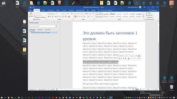Click mini toolbar font color red A
The width and height of the screenshot is (177, 99).
[x=129, y=59]
